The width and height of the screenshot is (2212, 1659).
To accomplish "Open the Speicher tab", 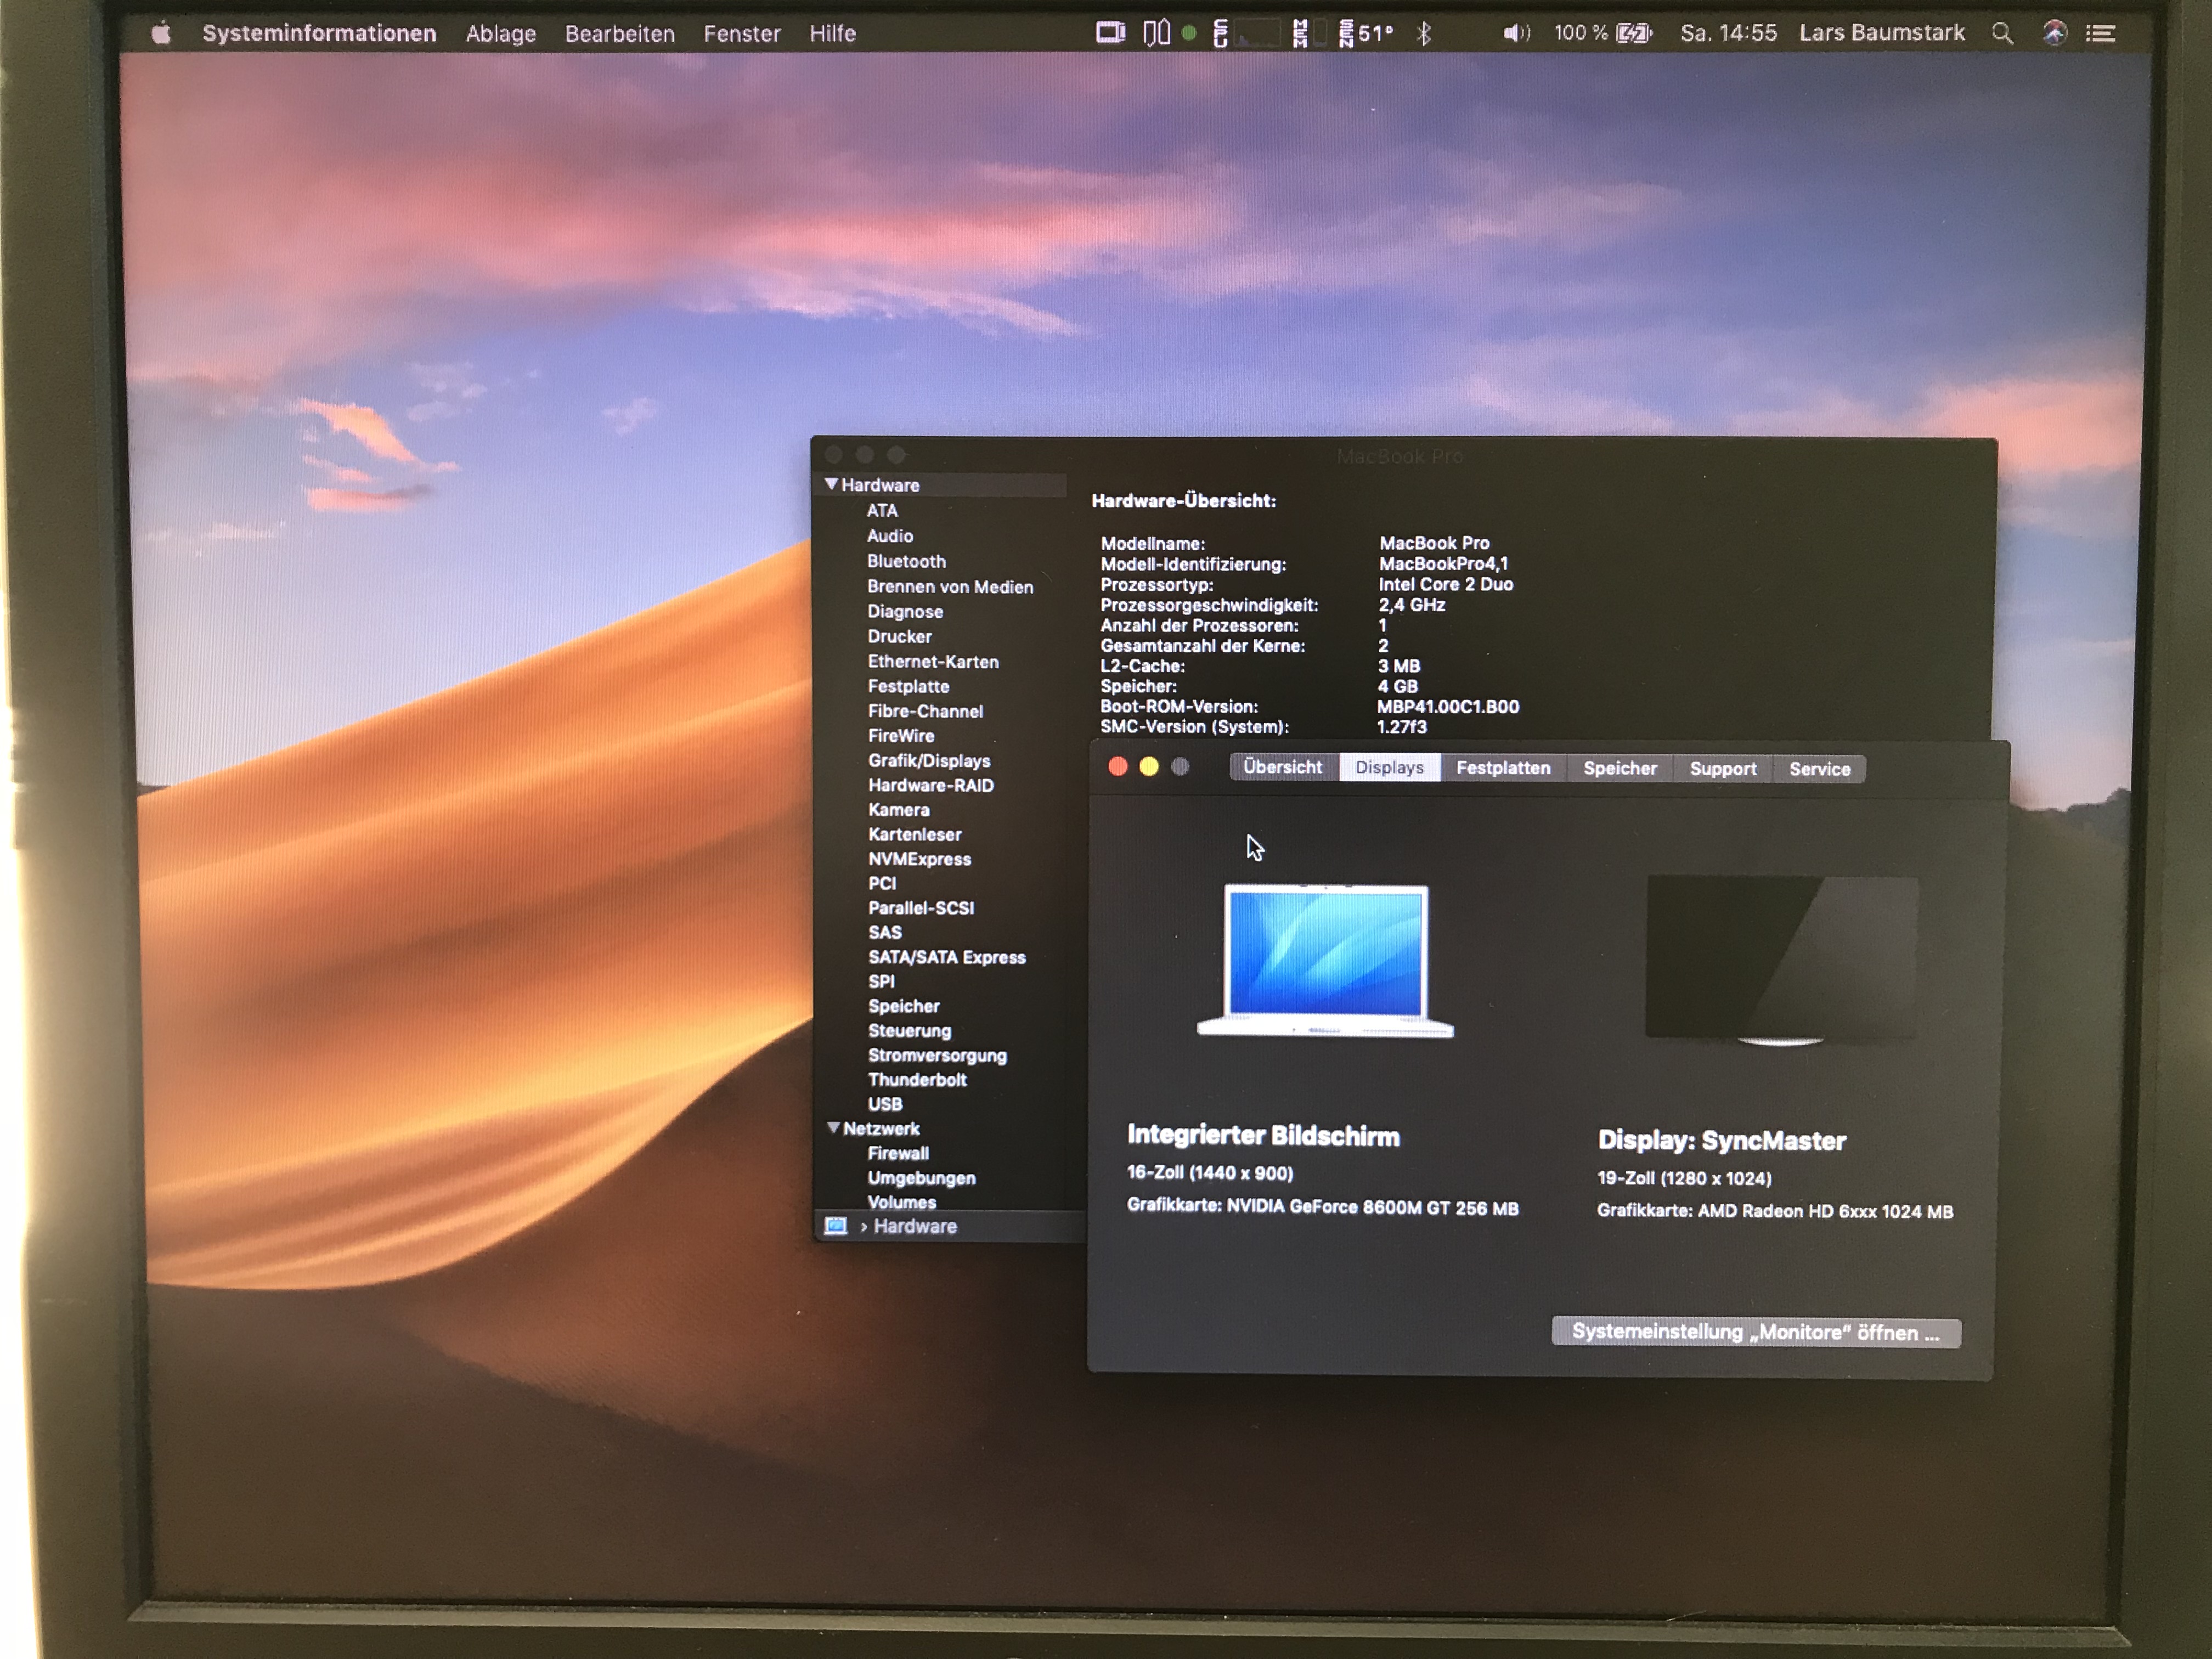I will pyautogui.click(x=1620, y=768).
